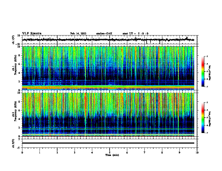Click the ch.2 spectrogram plot area
This screenshot has height=171, width=222.
[108, 115]
